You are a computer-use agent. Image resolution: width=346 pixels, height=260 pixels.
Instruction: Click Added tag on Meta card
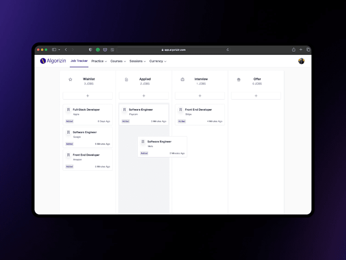(x=144, y=153)
